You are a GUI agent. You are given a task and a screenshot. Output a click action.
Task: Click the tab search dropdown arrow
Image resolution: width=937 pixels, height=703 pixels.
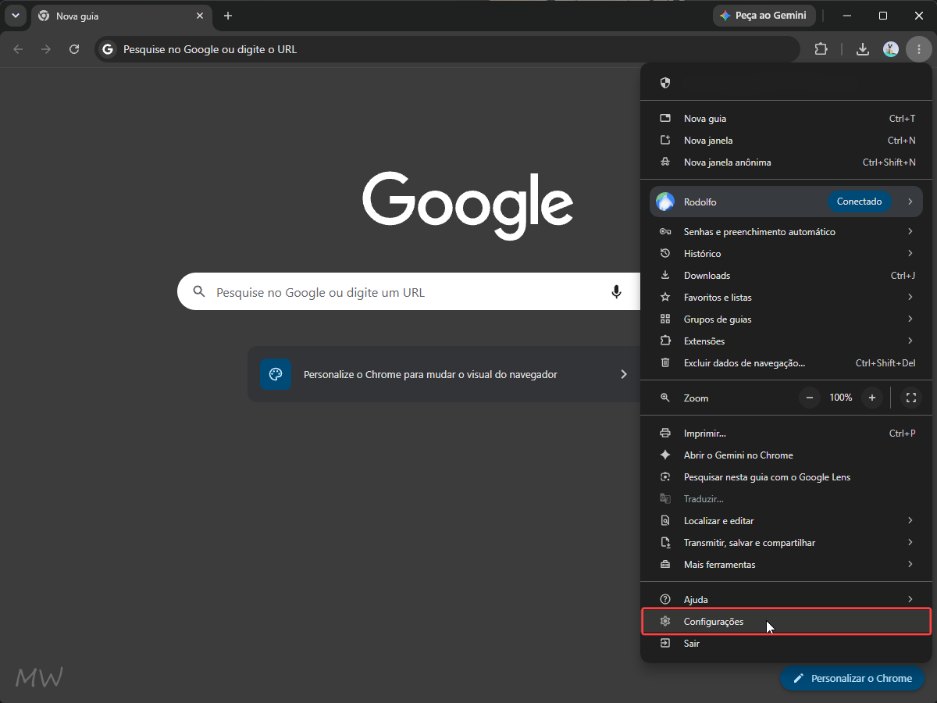tap(15, 16)
